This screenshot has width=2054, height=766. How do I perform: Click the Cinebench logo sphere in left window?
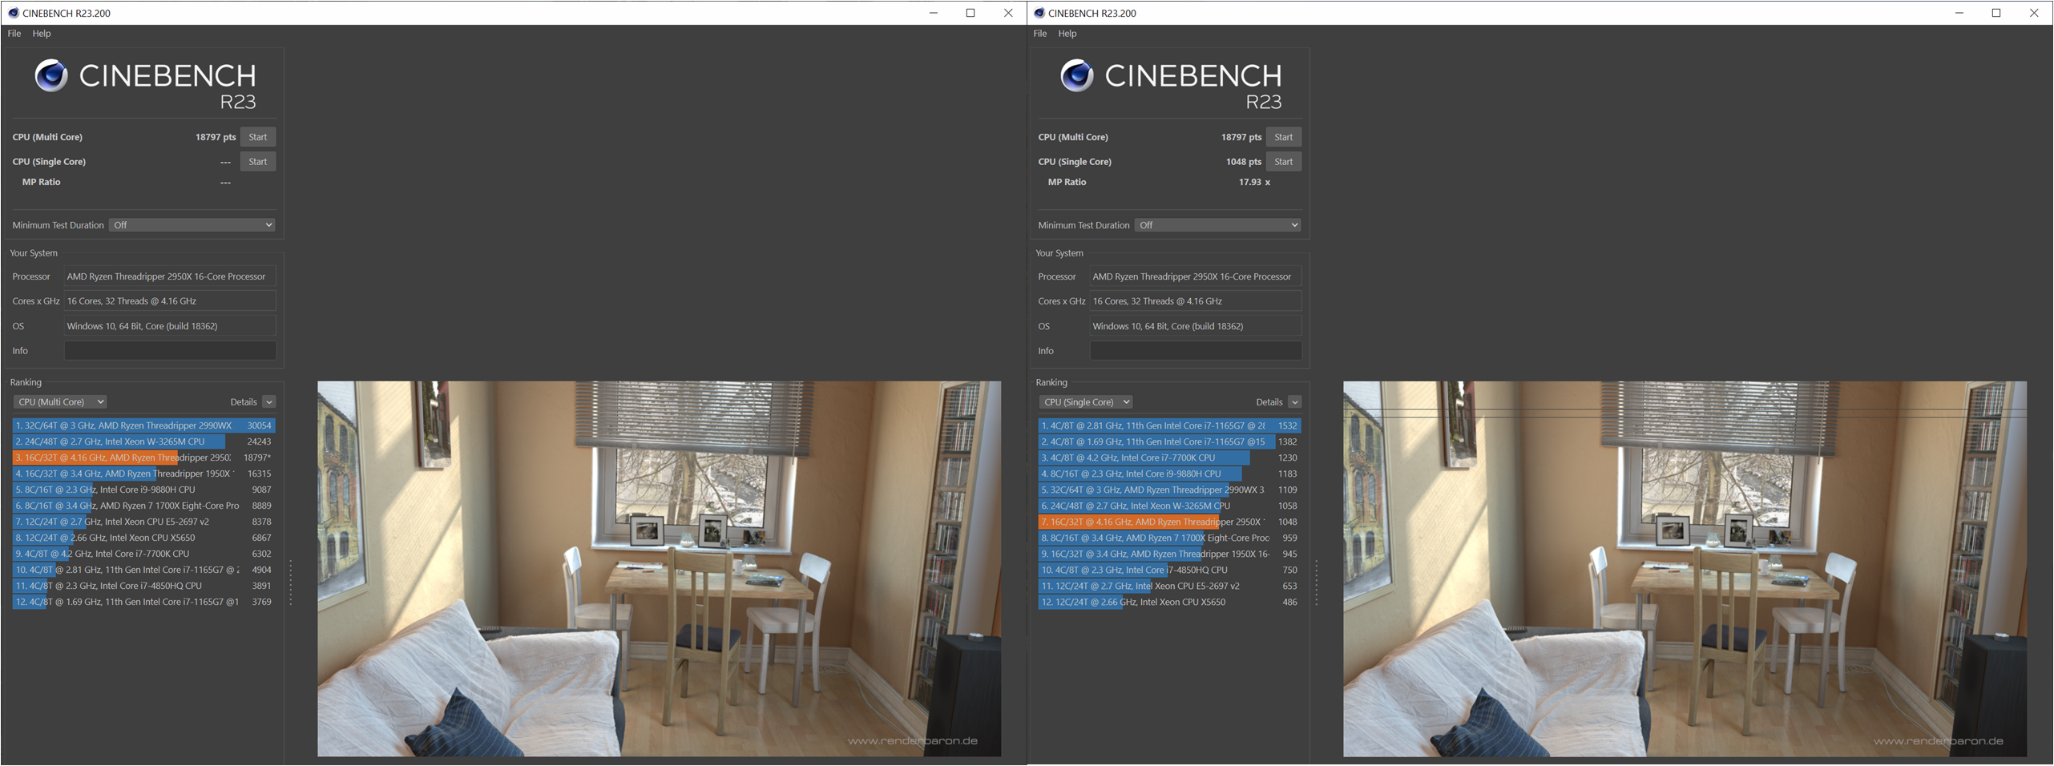51,76
